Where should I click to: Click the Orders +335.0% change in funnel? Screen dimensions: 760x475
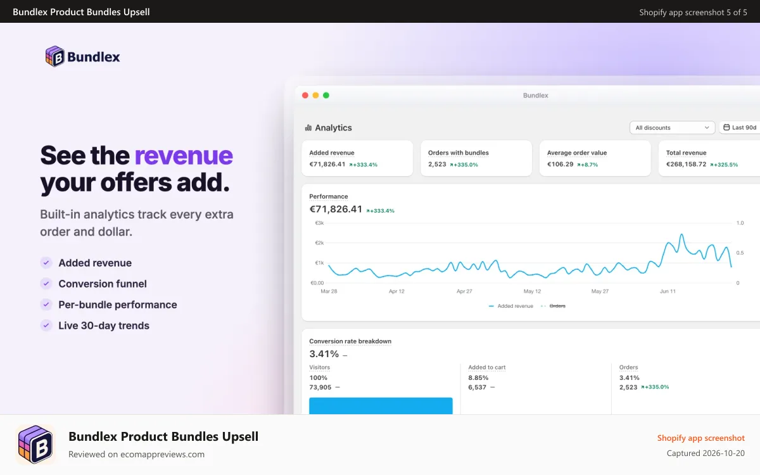655,387
